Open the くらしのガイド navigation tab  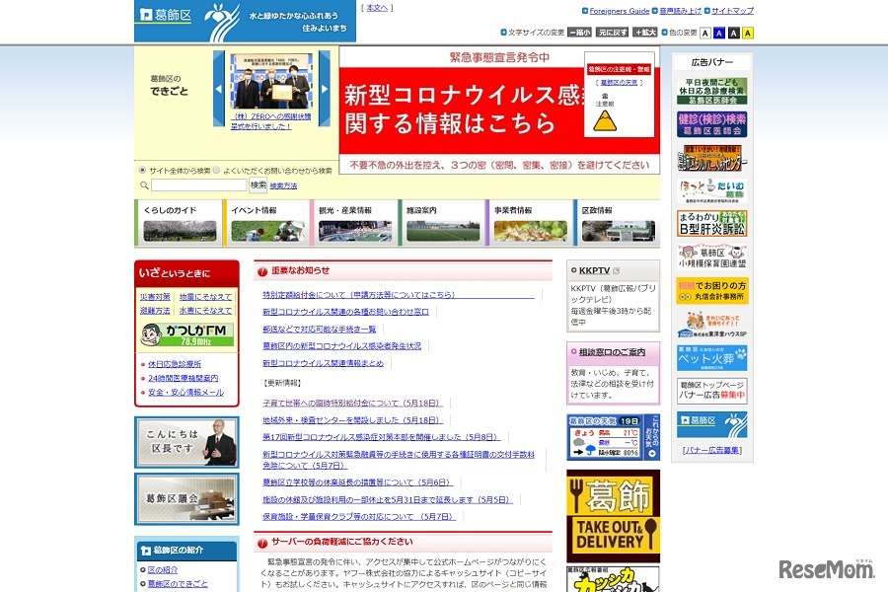pyautogui.click(x=179, y=223)
